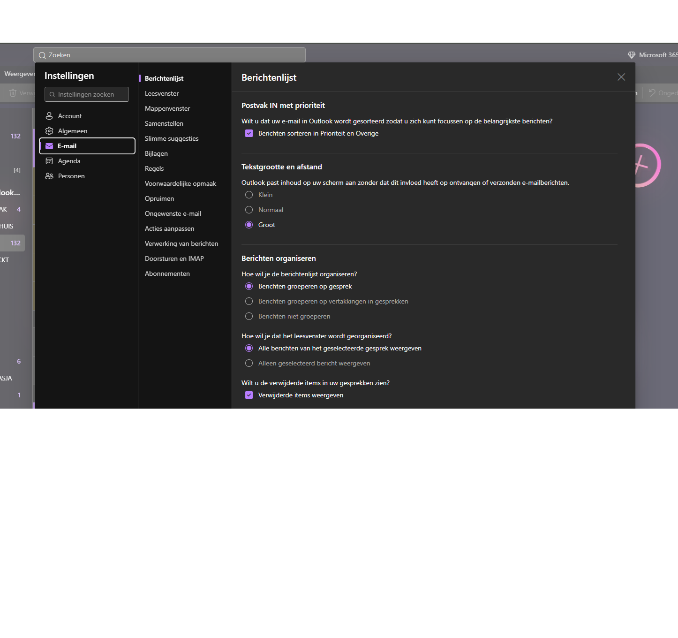678x638 pixels.
Task: Click the Microsoft 365 diamond icon
Action: pos(632,55)
